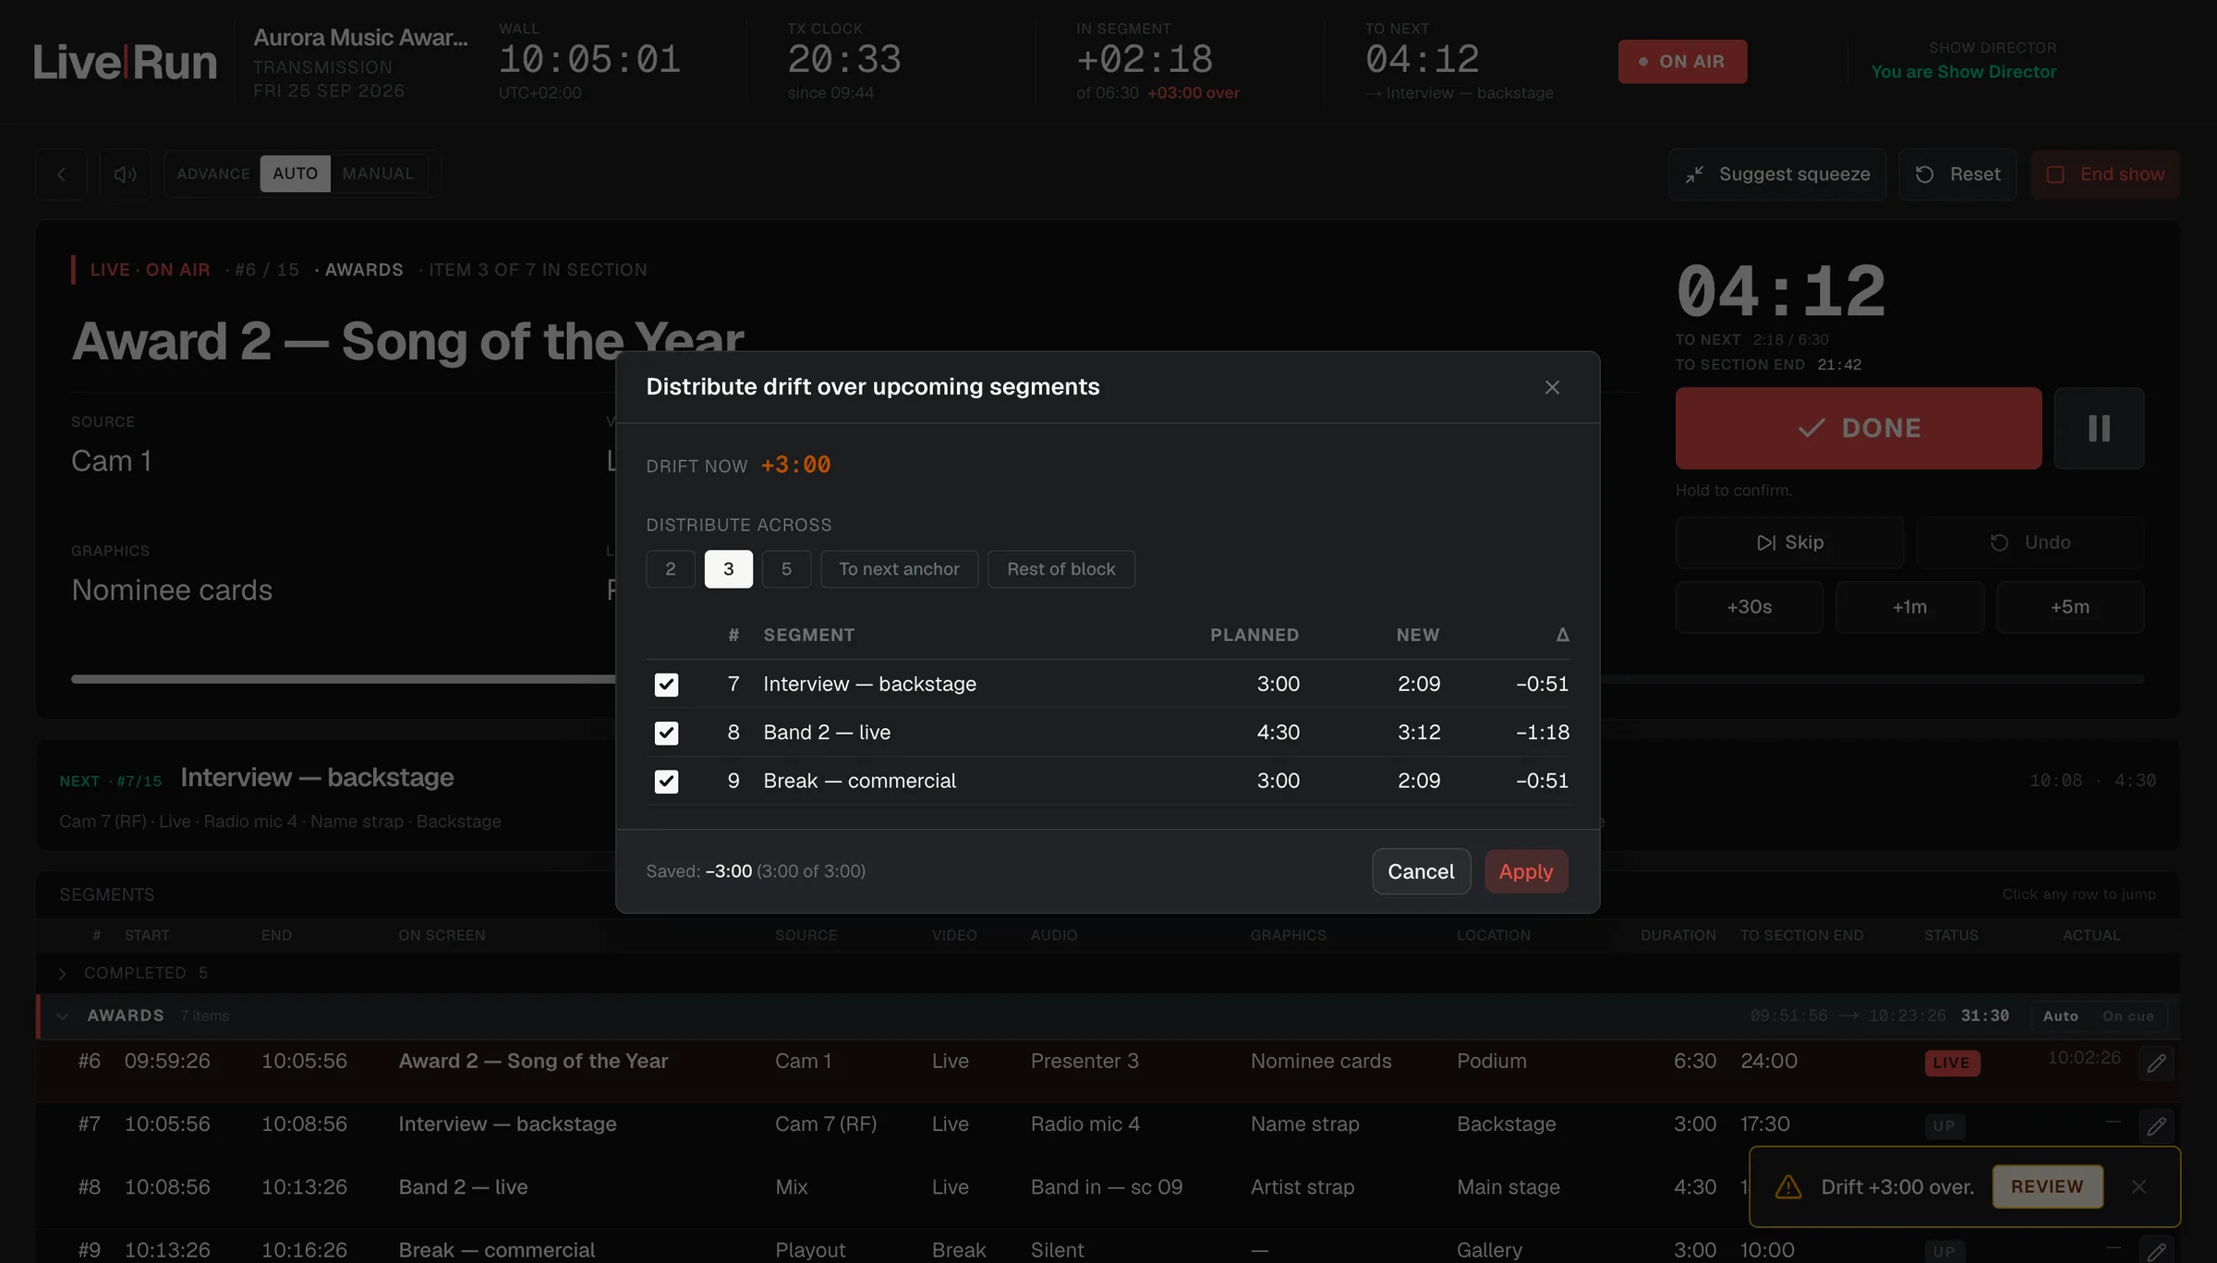Screen dimensions: 2217x1263
Task: Click REVIEW in the drift alert
Action: tap(2047, 1186)
